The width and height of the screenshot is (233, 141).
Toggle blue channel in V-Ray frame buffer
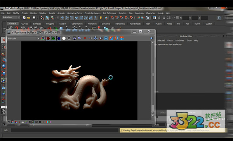[59, 38]
